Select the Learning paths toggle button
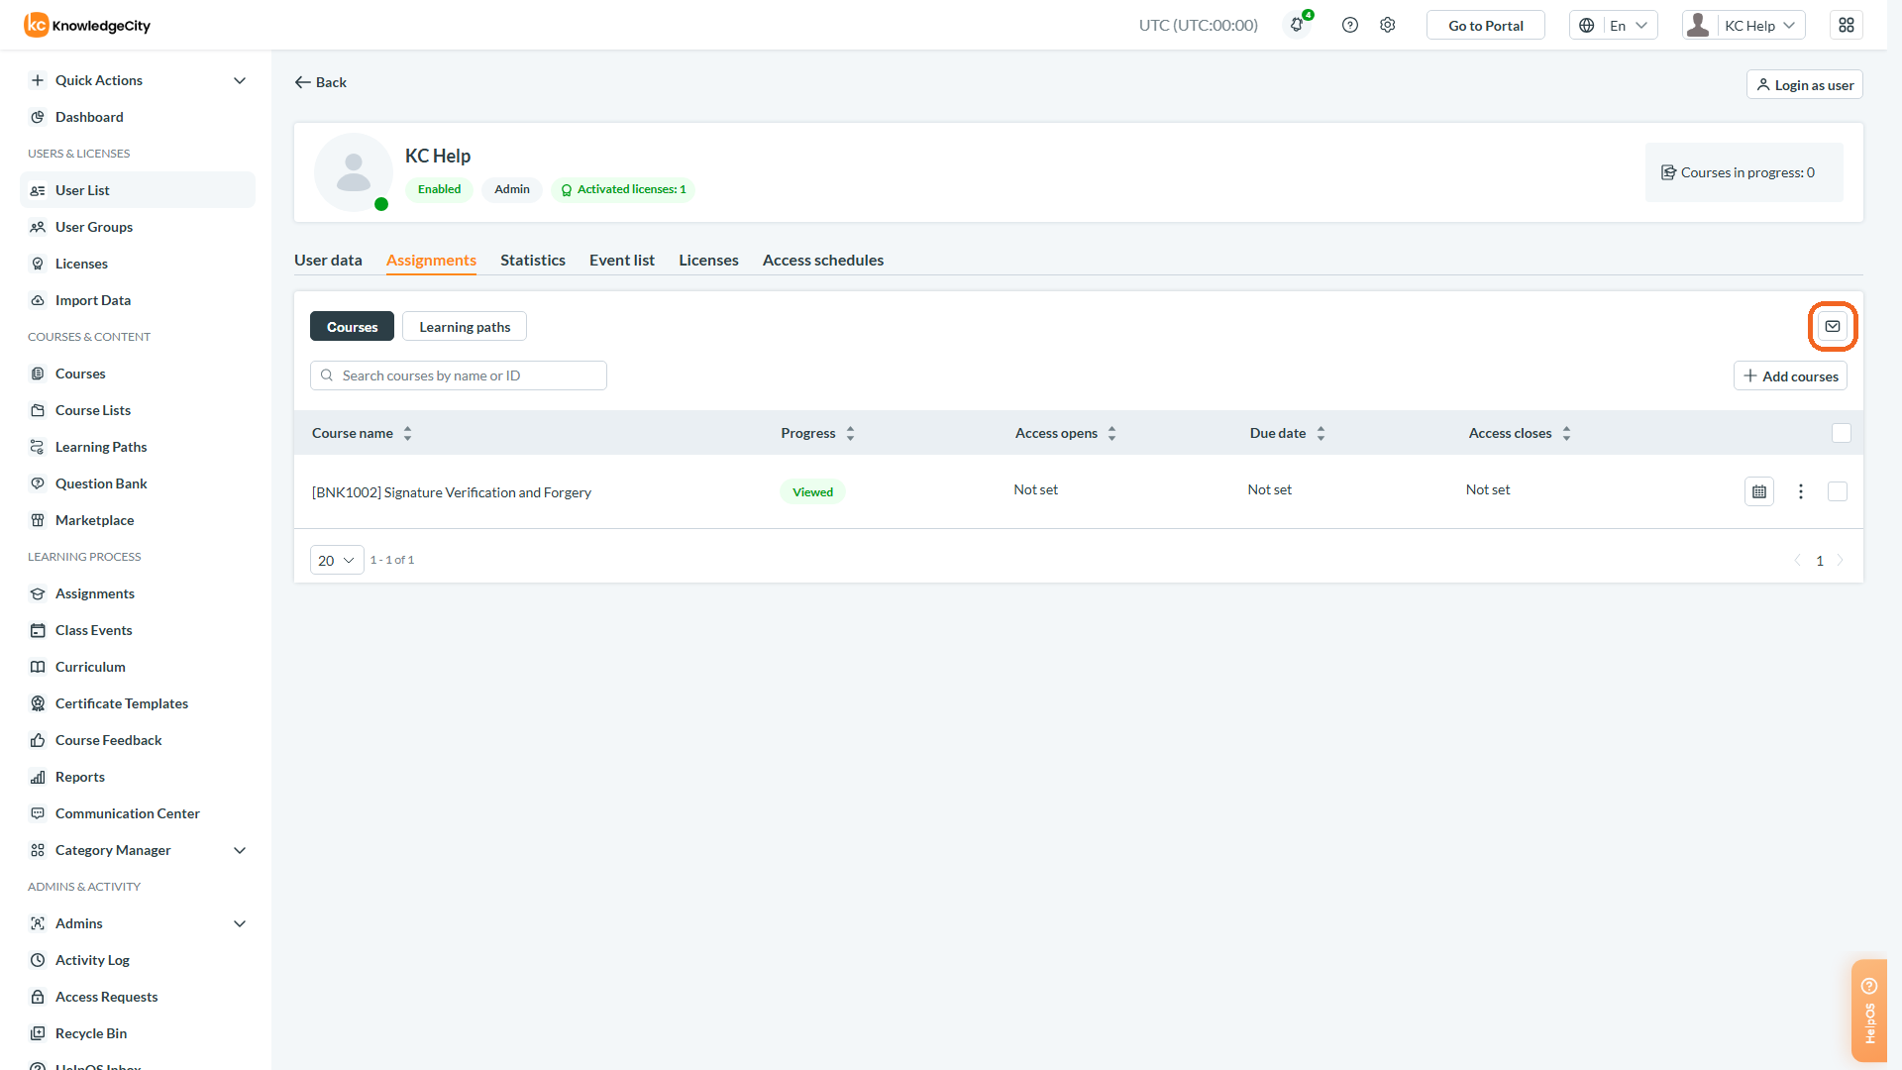Viewport: 1902px width, 1070px height. [x=465, y=326]
